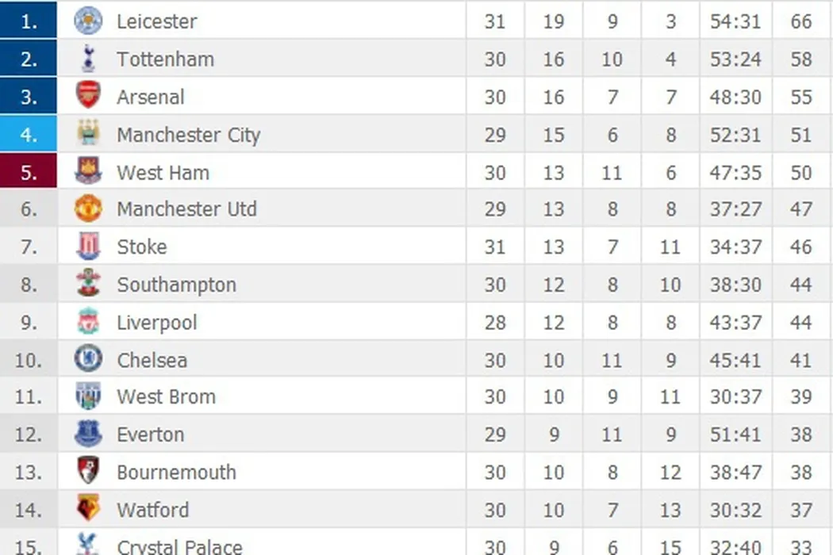Screen dimensions: 833x555
Task: Click Everton's 51:41 goals cell
Action: tap(735, 434)
